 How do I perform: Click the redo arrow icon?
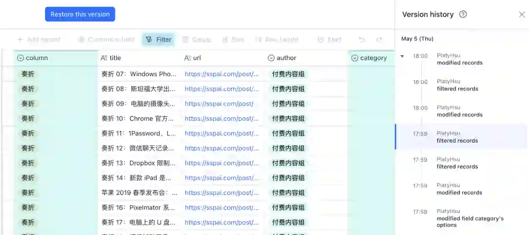(x=379, y=40)
